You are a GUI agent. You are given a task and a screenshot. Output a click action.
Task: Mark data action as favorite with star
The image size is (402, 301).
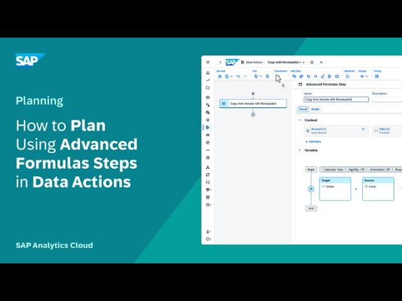312,62
